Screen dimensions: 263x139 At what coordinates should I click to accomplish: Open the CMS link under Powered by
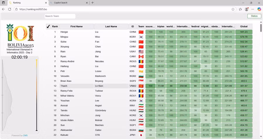point(25,136)
